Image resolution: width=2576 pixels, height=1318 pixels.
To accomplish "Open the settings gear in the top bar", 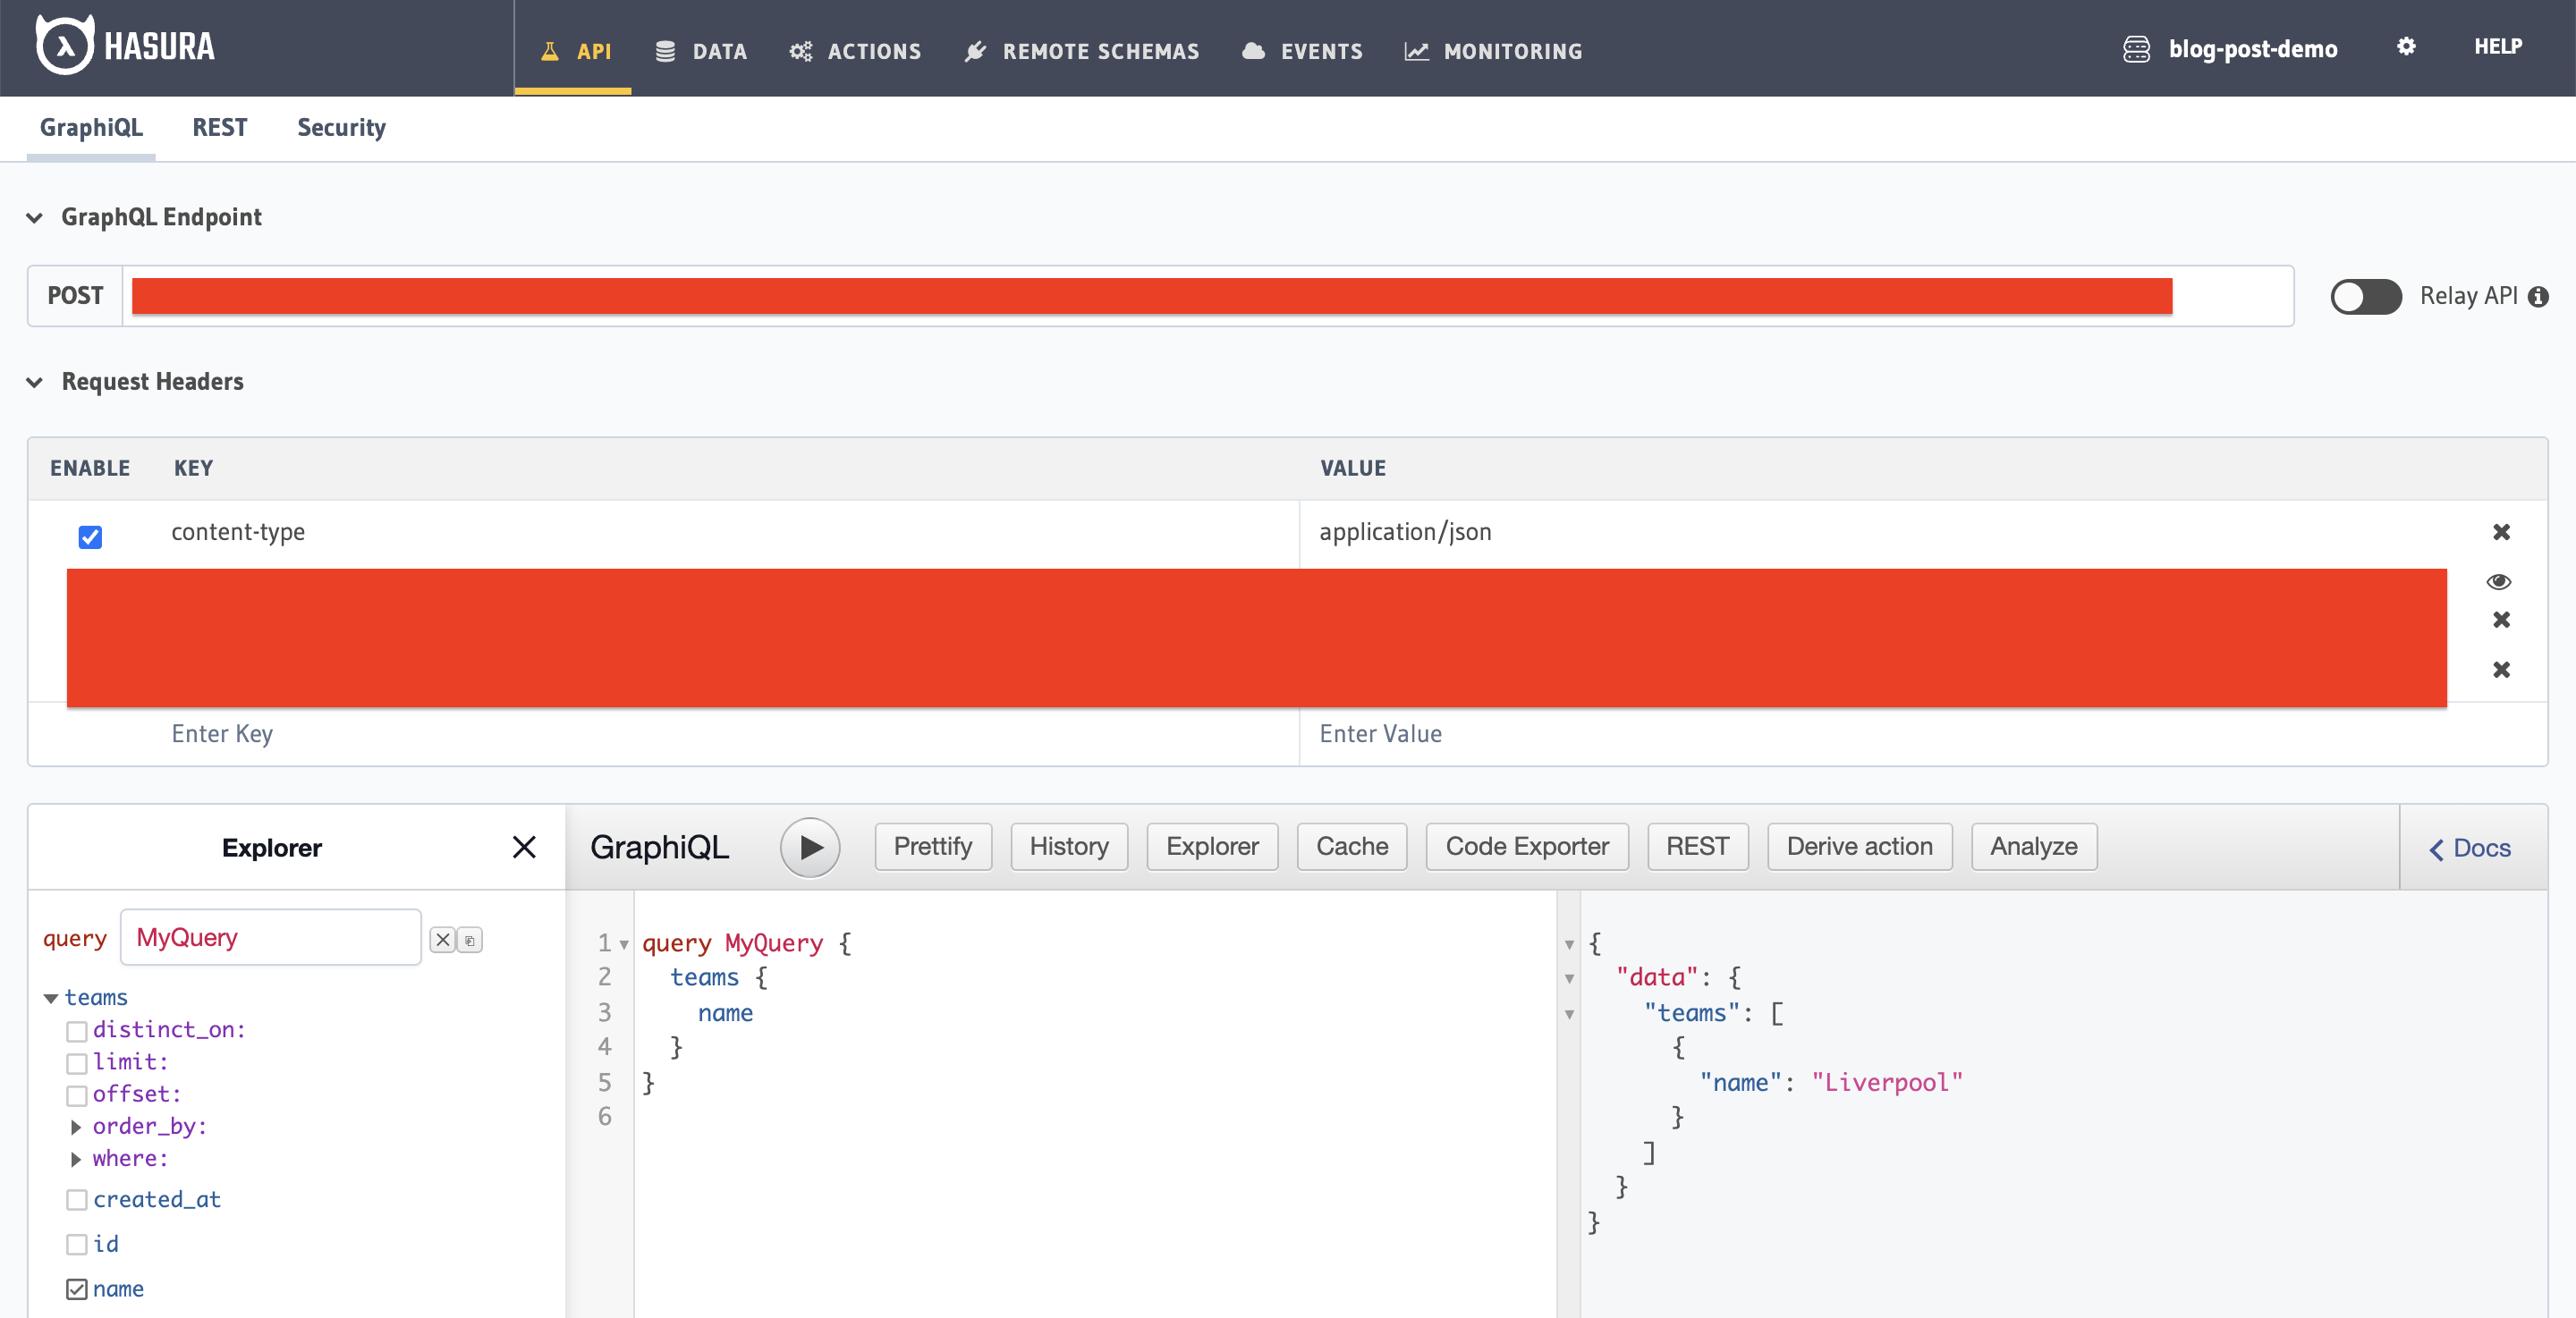I will click(2406, 46).
